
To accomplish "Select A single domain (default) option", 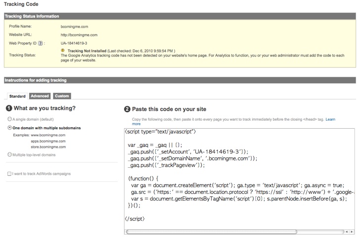I will coord(10,119).
